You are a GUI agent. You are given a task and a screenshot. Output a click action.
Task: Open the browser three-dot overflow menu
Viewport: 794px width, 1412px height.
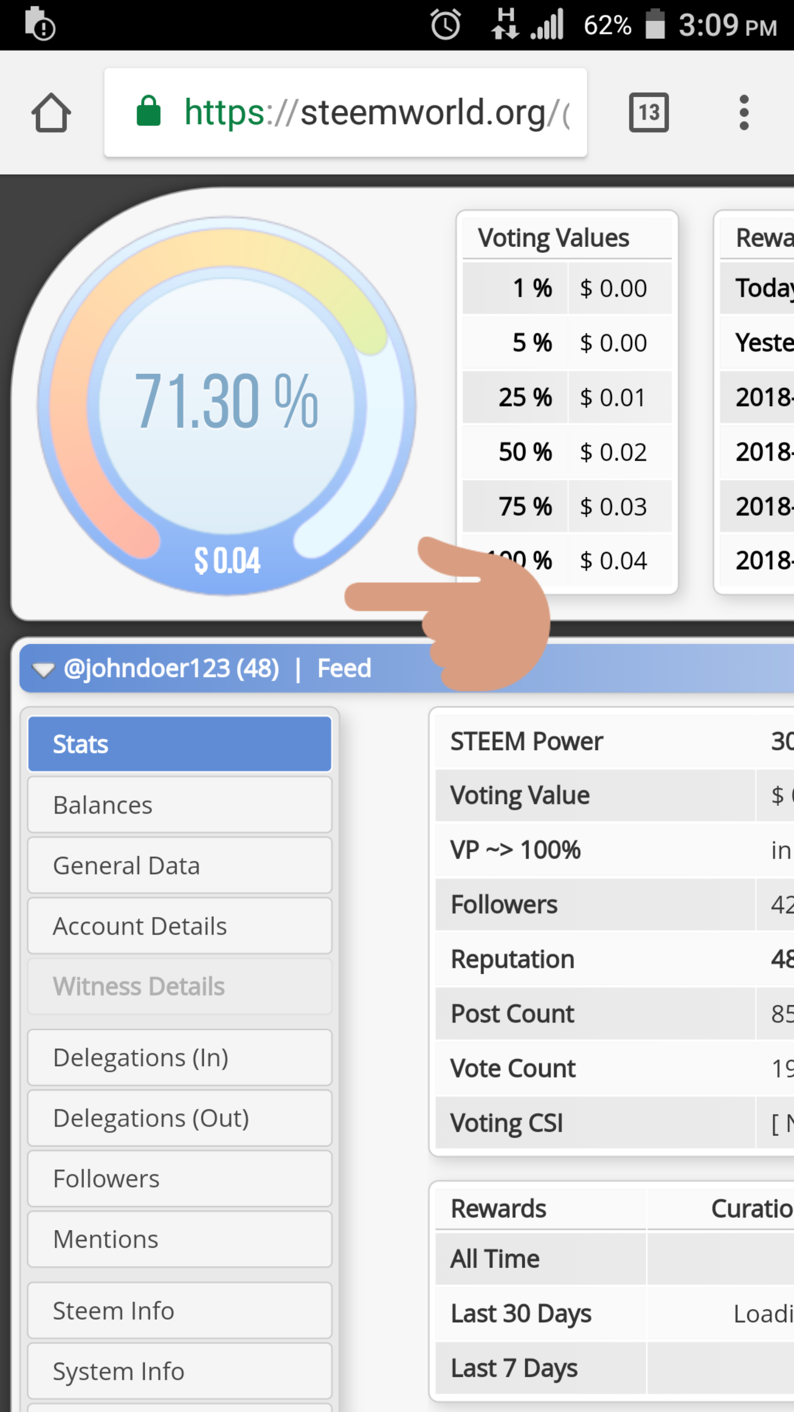click(x=744, y=113)
